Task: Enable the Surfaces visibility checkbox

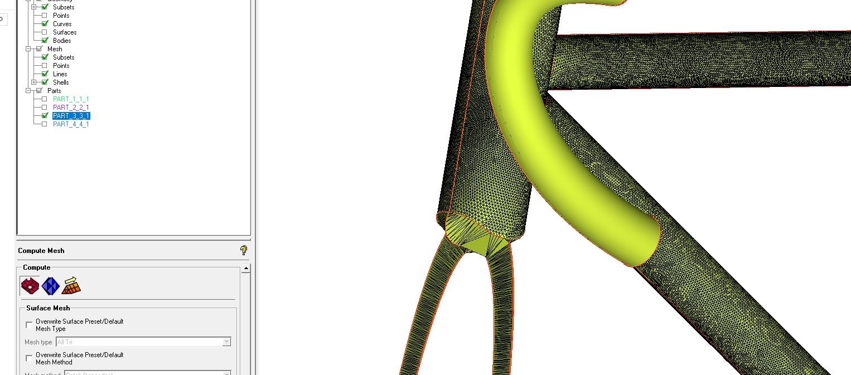Action: pyautogui.click(x=45, y=32)
